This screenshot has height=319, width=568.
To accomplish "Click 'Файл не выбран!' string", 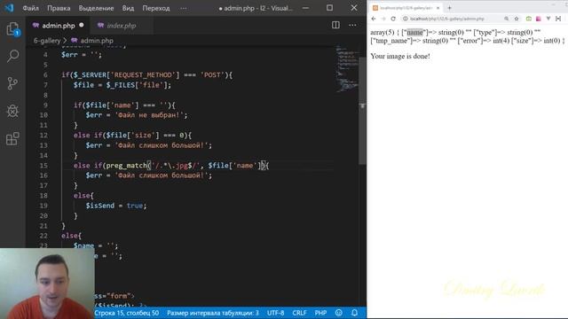I will coord(149,115).
